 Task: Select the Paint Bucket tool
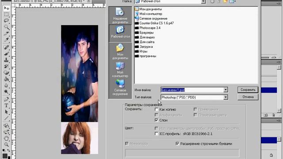(7, 79)
